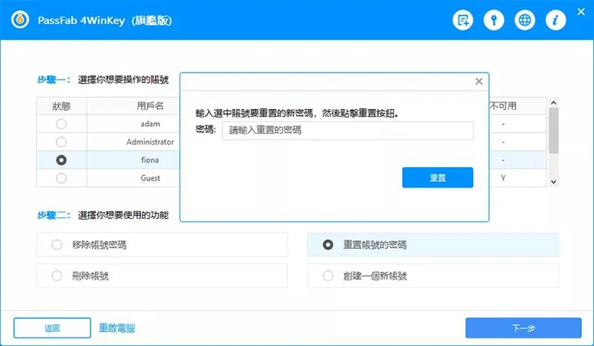The image size is (594, 346).
Task: Open the register/purchase list icon
Action: [463, 20]
